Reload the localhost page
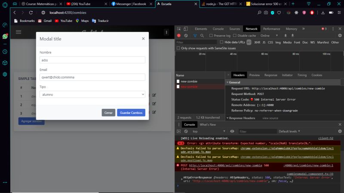Image resolution: width=344 pixels, height=193 pixels. (x=31, y=12)
